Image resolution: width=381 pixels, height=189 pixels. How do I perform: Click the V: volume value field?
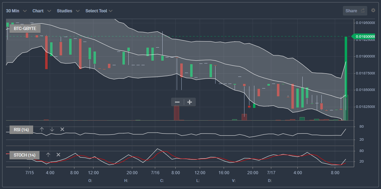click(x=234, y=181)
